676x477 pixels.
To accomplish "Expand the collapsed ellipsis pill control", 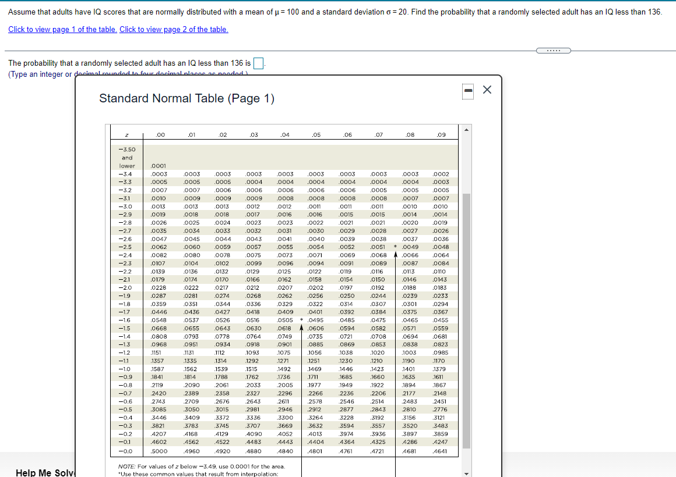I will pos(553,51).
